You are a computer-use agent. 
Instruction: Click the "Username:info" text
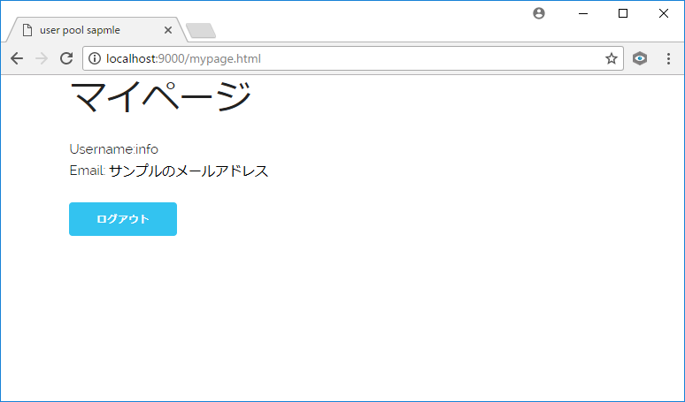pyautogui.click(x=113, y=149)
